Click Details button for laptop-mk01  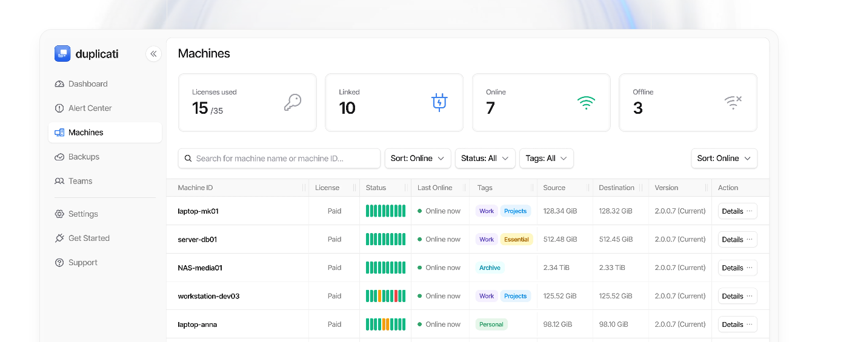[x=737, y=211]
